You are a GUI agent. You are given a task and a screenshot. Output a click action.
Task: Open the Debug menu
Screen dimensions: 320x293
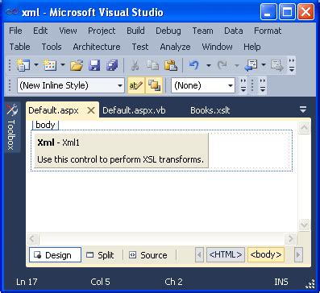168,31
